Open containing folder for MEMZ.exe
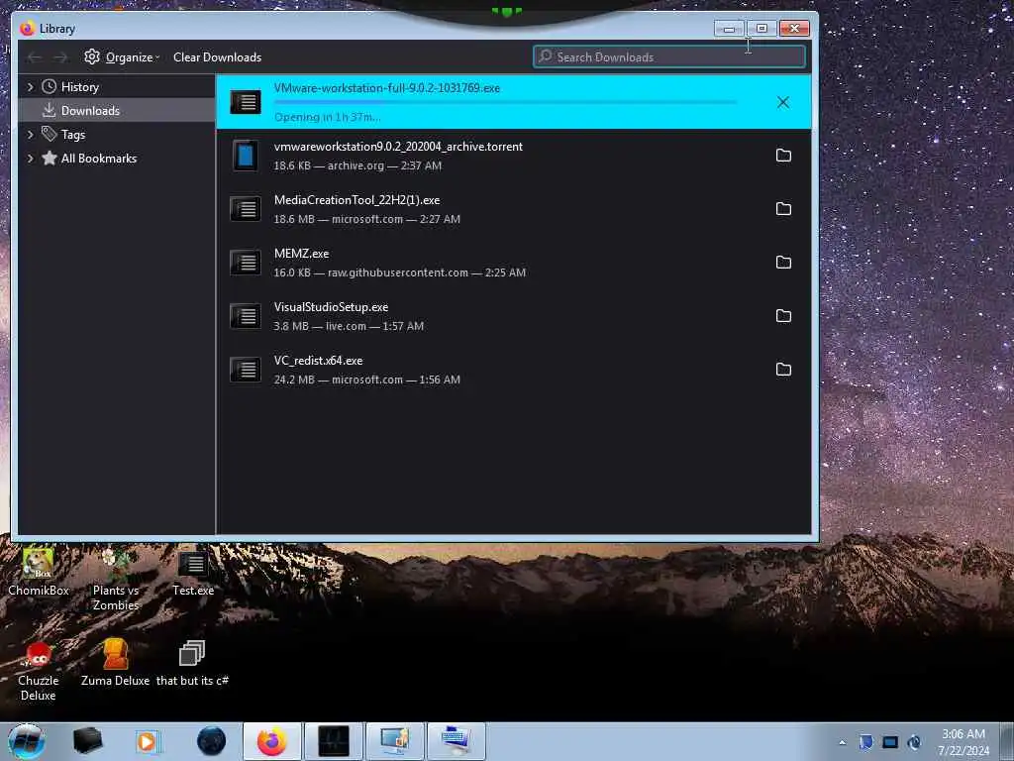 point(783,262)
